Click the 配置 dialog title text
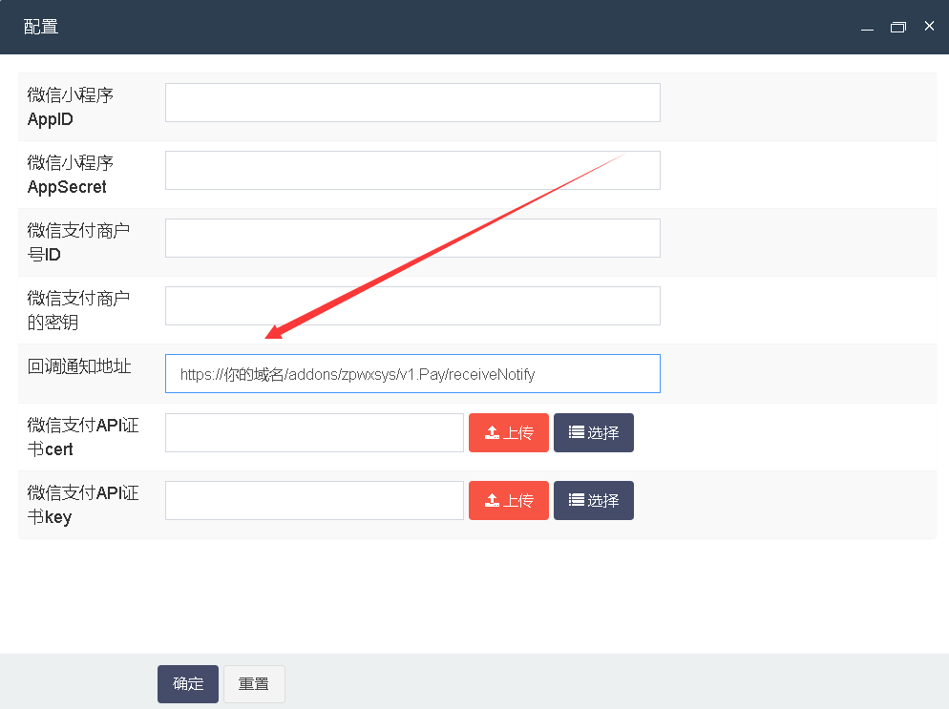 pyautogui.click(x=41, y=28)
